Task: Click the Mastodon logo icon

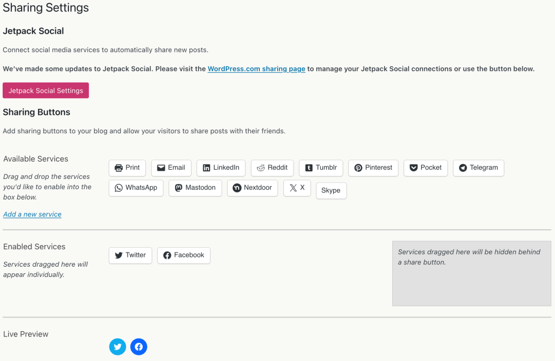Action: click(178, 188)
